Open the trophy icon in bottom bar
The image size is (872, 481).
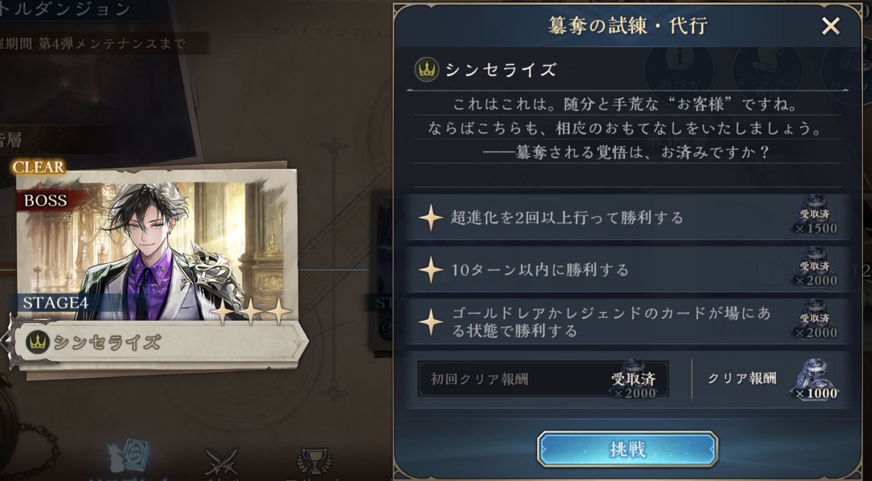(x=314, y=461)
